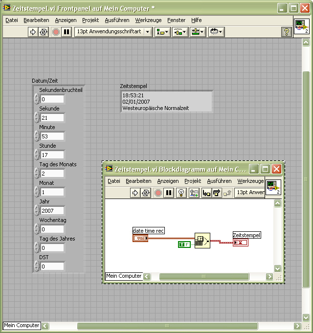The image size is (313, 333).
Task: Click the Sekundenbruchteil value field
Action: (x=52, y=99)
